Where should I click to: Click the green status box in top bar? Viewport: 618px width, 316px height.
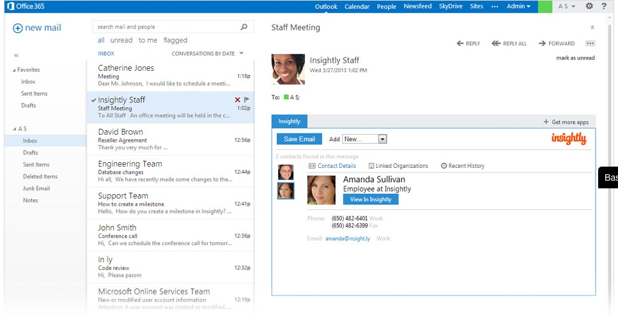545,6
